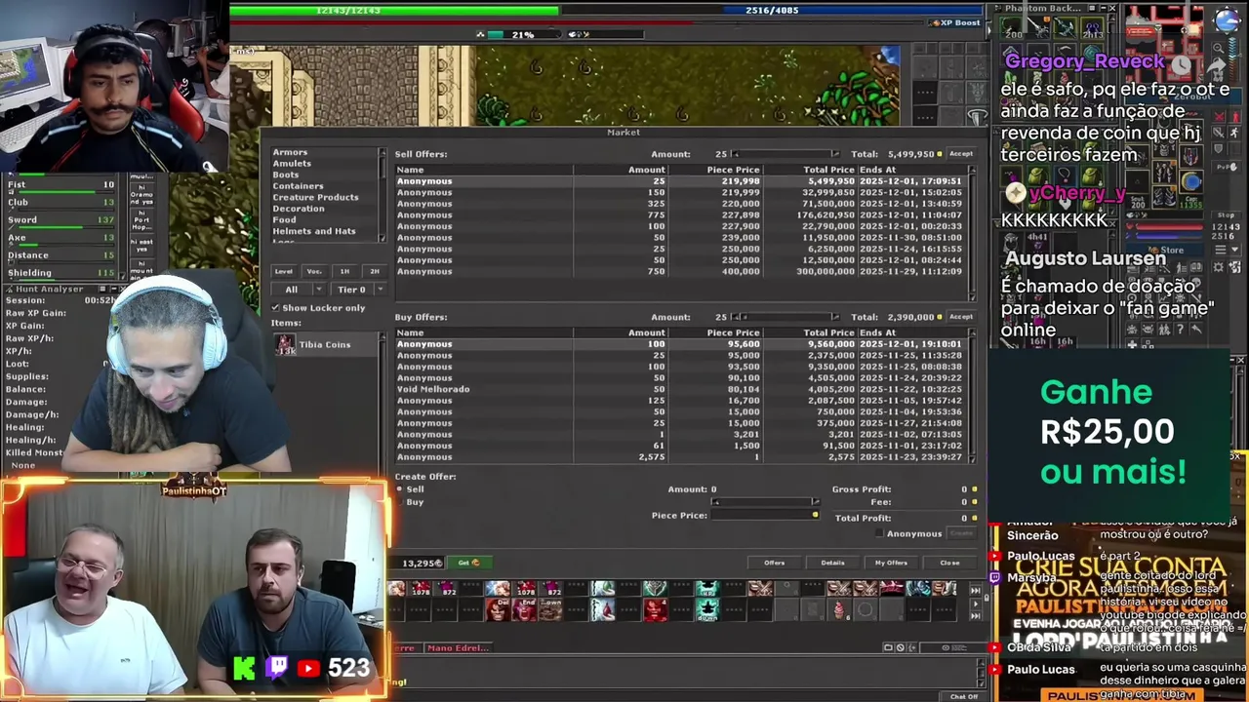Select the Containers category

[298, 186]
